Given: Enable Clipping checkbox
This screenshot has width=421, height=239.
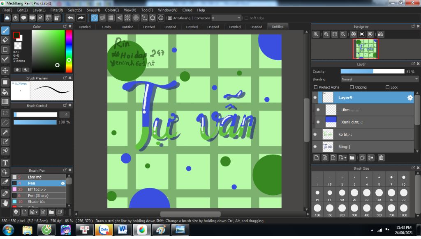Looking at the screenshot, I should (x=352, y=87).
